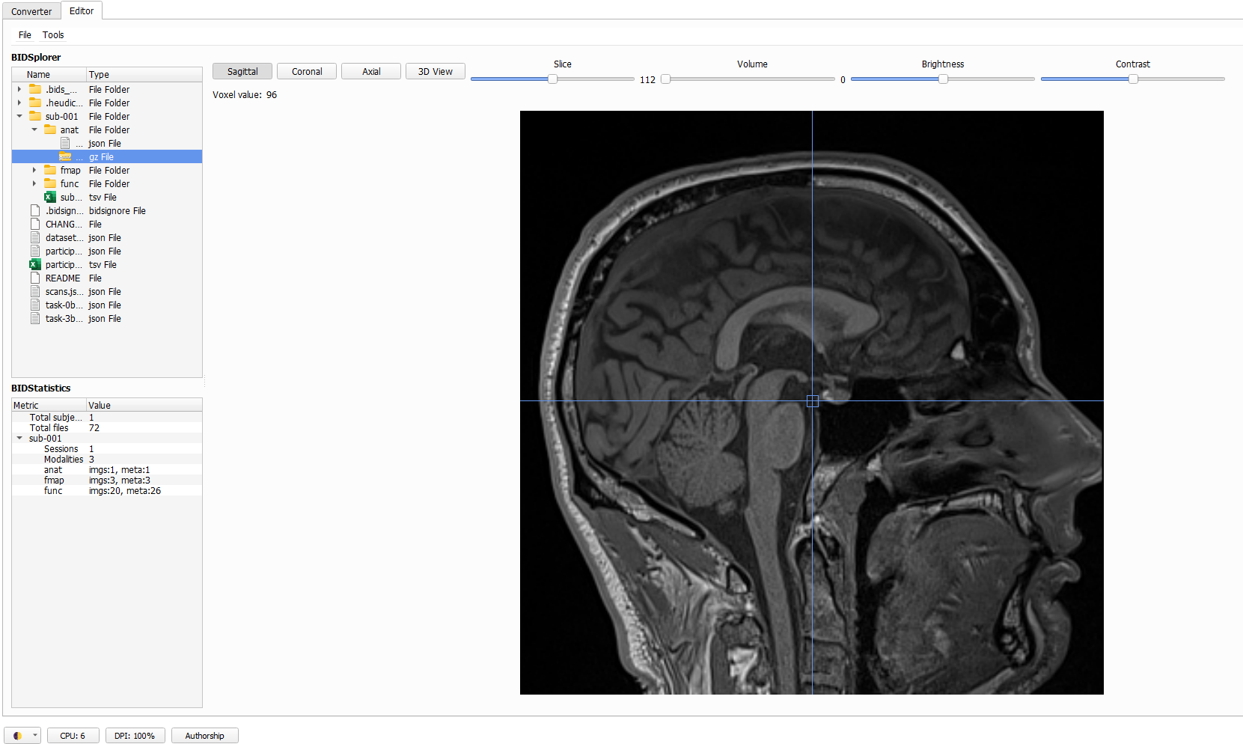Collapse the sub-001 folder in BIDSplorer
The image size is (1243, 744).
point(19,117)
